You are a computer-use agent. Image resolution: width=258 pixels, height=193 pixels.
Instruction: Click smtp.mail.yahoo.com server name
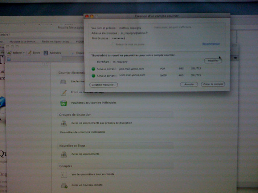[132, 75]
